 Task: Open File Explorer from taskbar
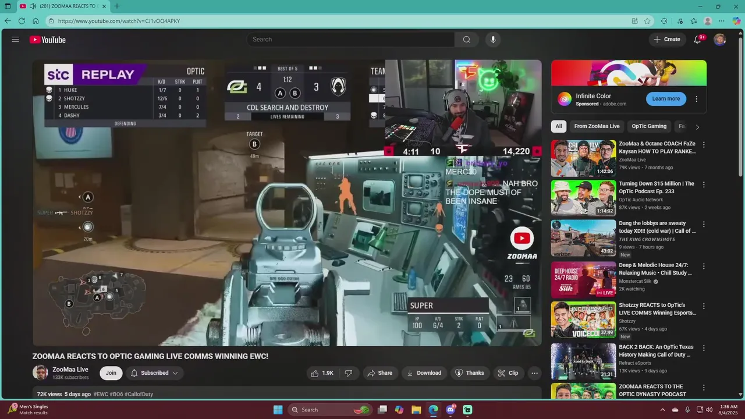[x=416, y=410]
